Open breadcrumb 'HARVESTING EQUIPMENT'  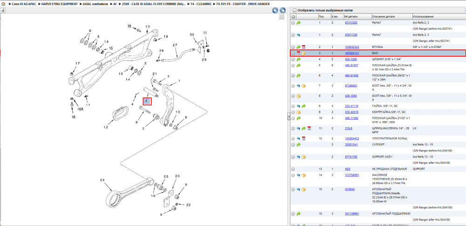(x=60, y=4)
